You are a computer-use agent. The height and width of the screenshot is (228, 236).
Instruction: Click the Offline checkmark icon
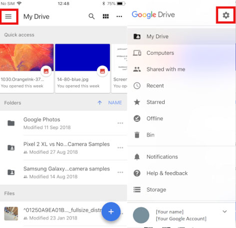137,118
